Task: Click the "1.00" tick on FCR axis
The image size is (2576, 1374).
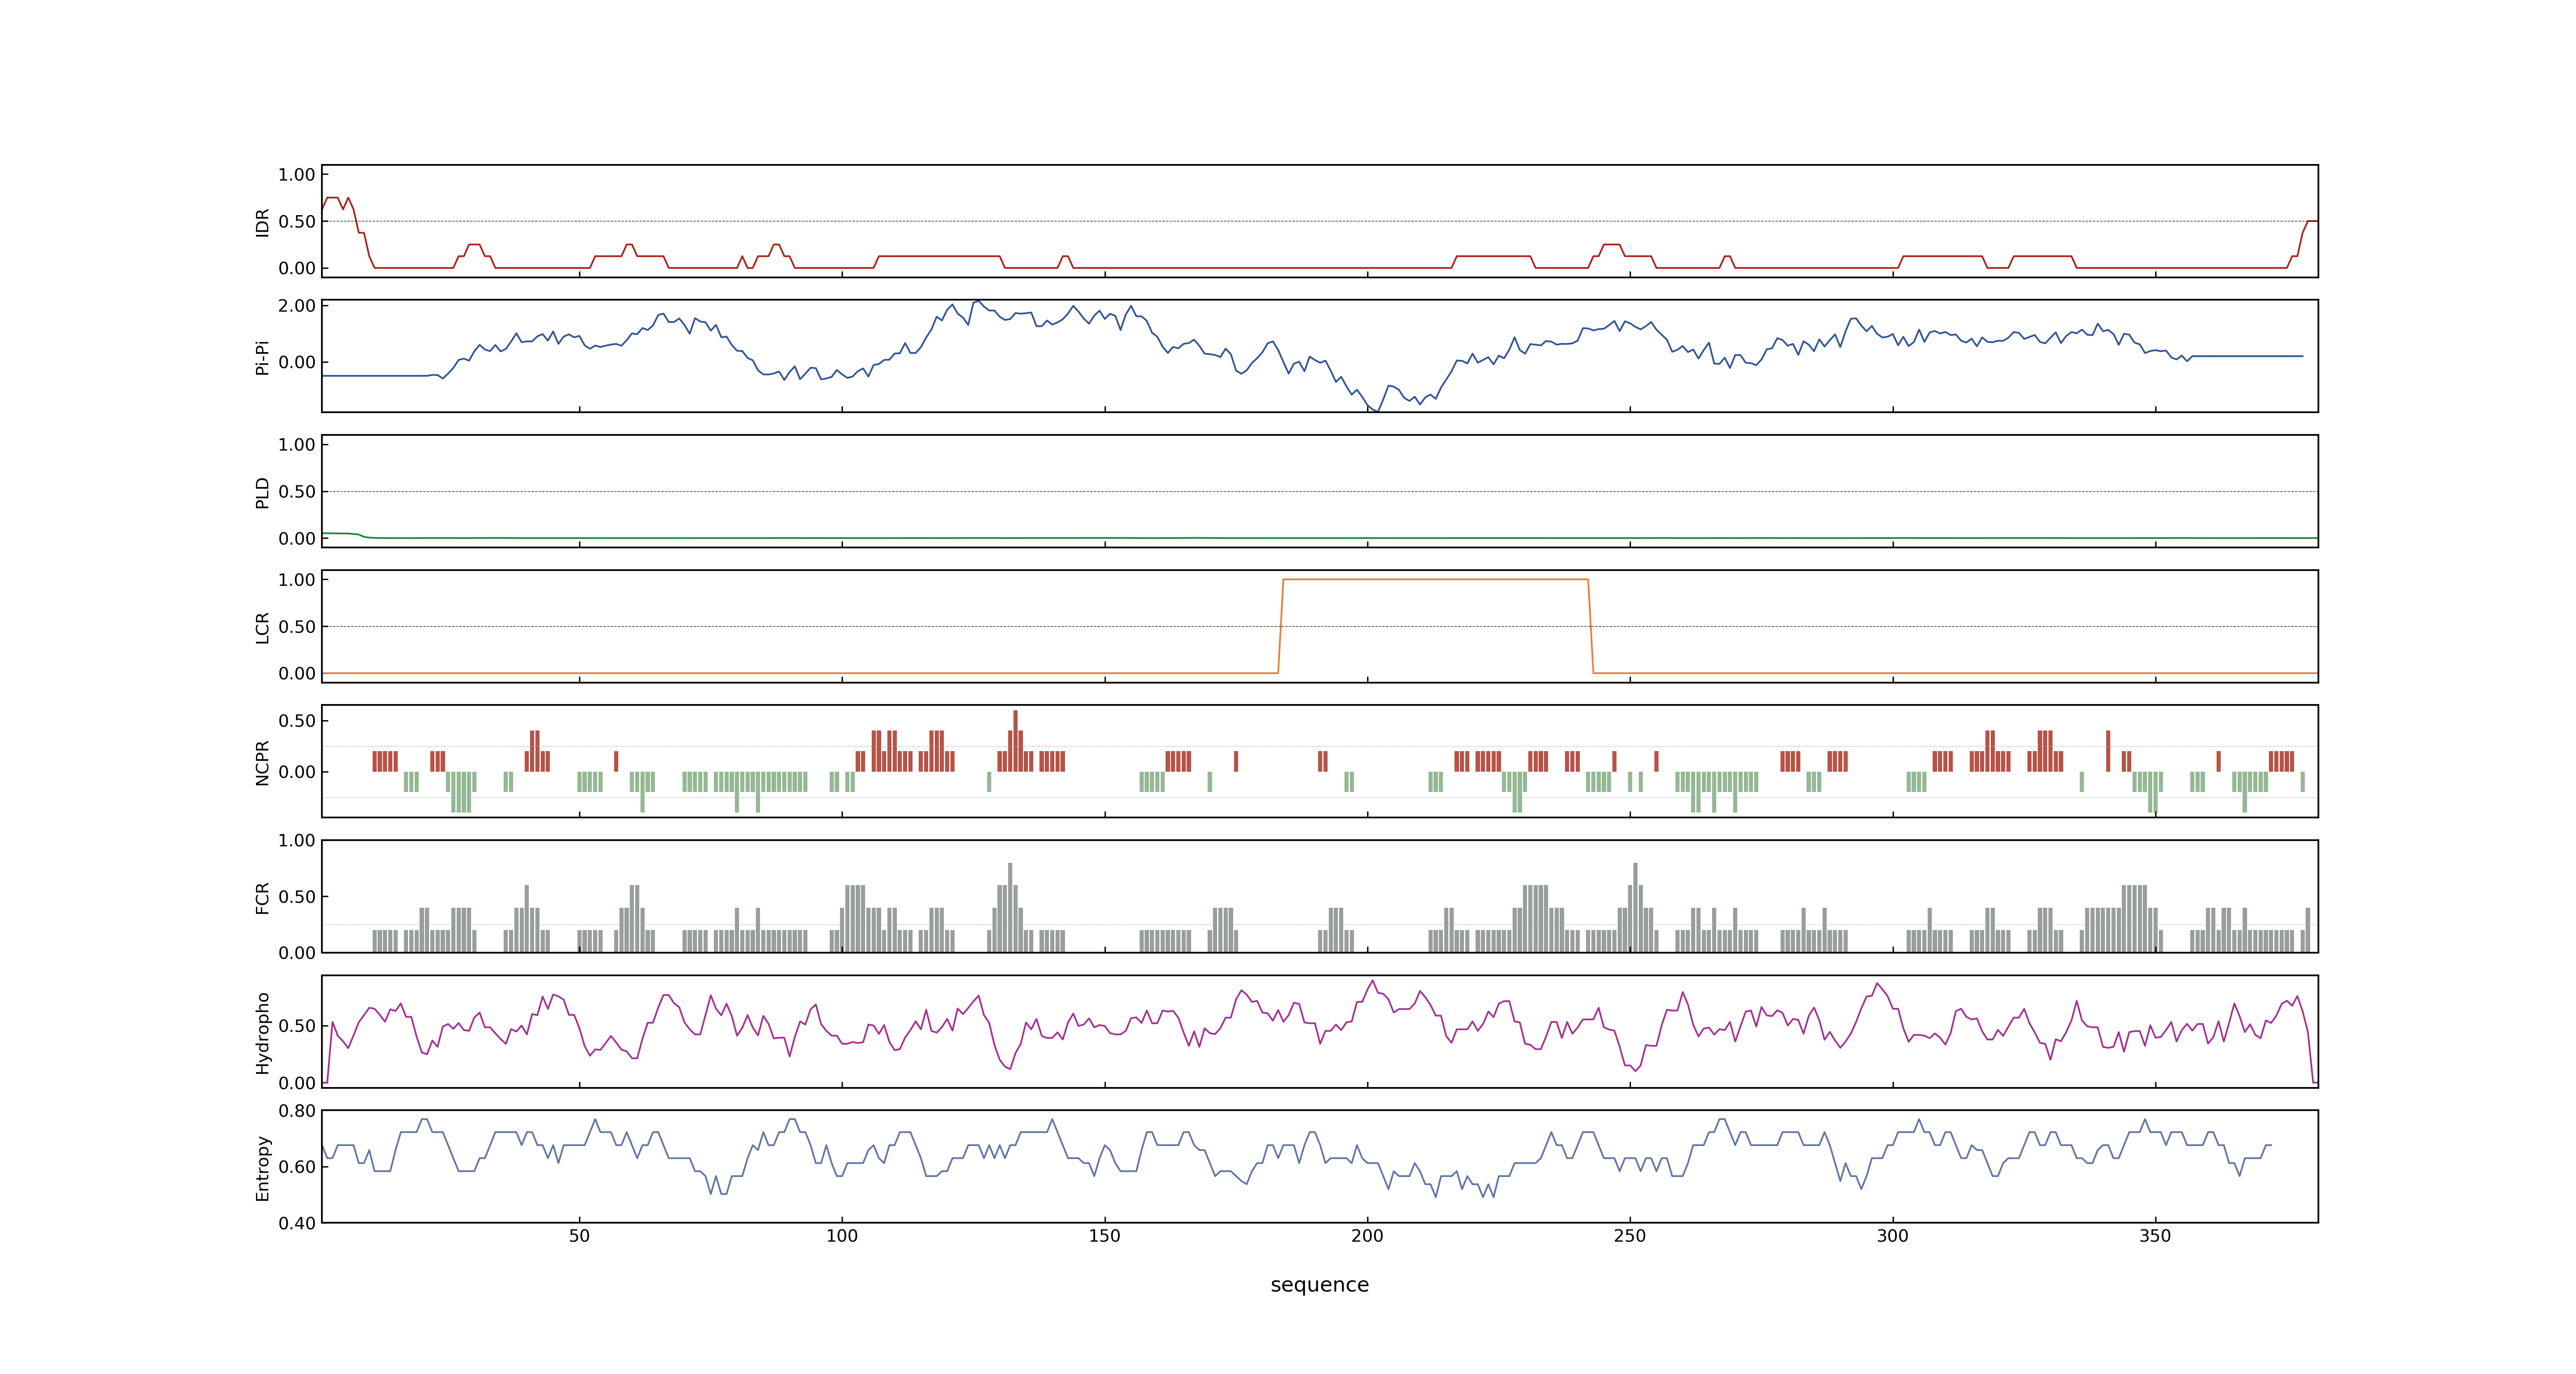Action: (296, 841)
